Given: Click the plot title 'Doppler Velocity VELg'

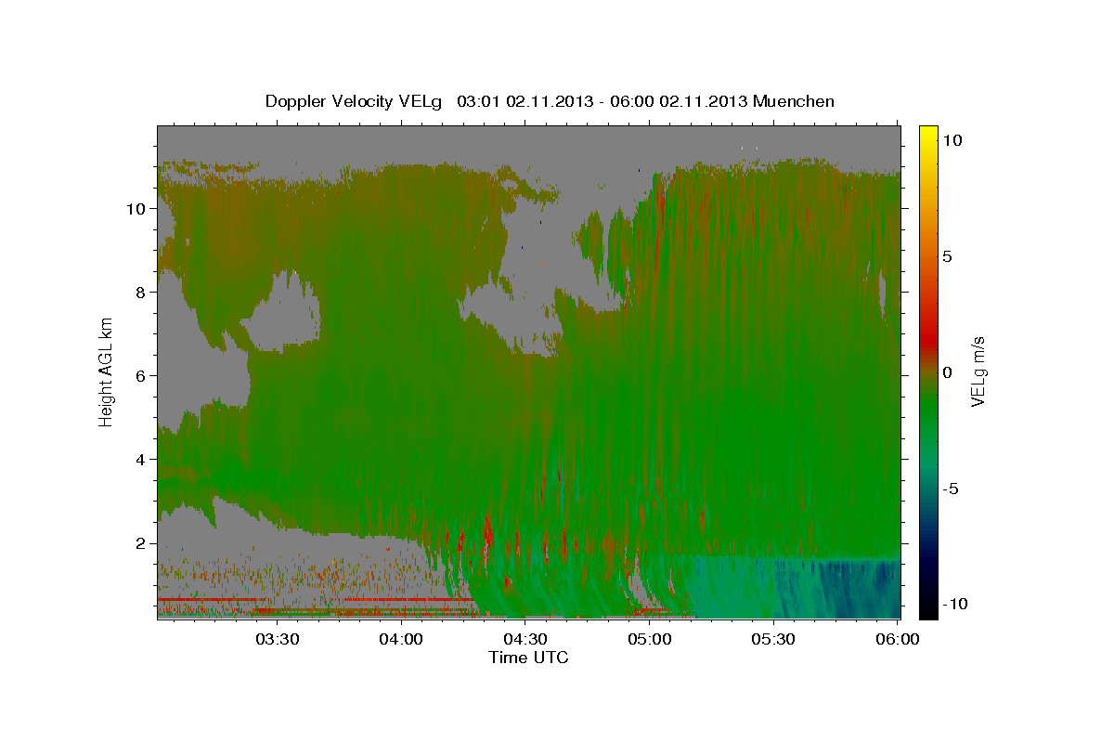Looking at the screenshot, I should tap(356, 101).
